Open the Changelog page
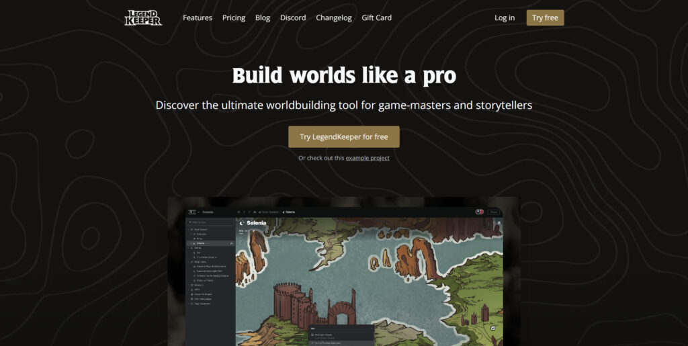 coord(334,18)
